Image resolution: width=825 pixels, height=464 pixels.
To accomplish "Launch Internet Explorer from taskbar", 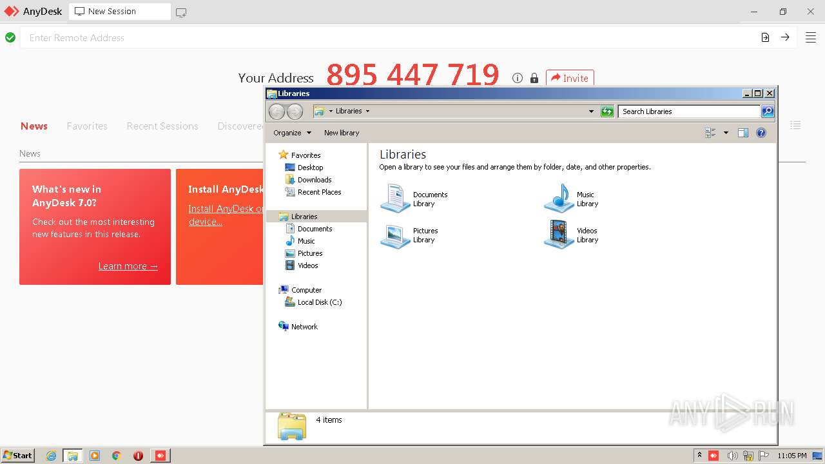I will tap(51, 456).
